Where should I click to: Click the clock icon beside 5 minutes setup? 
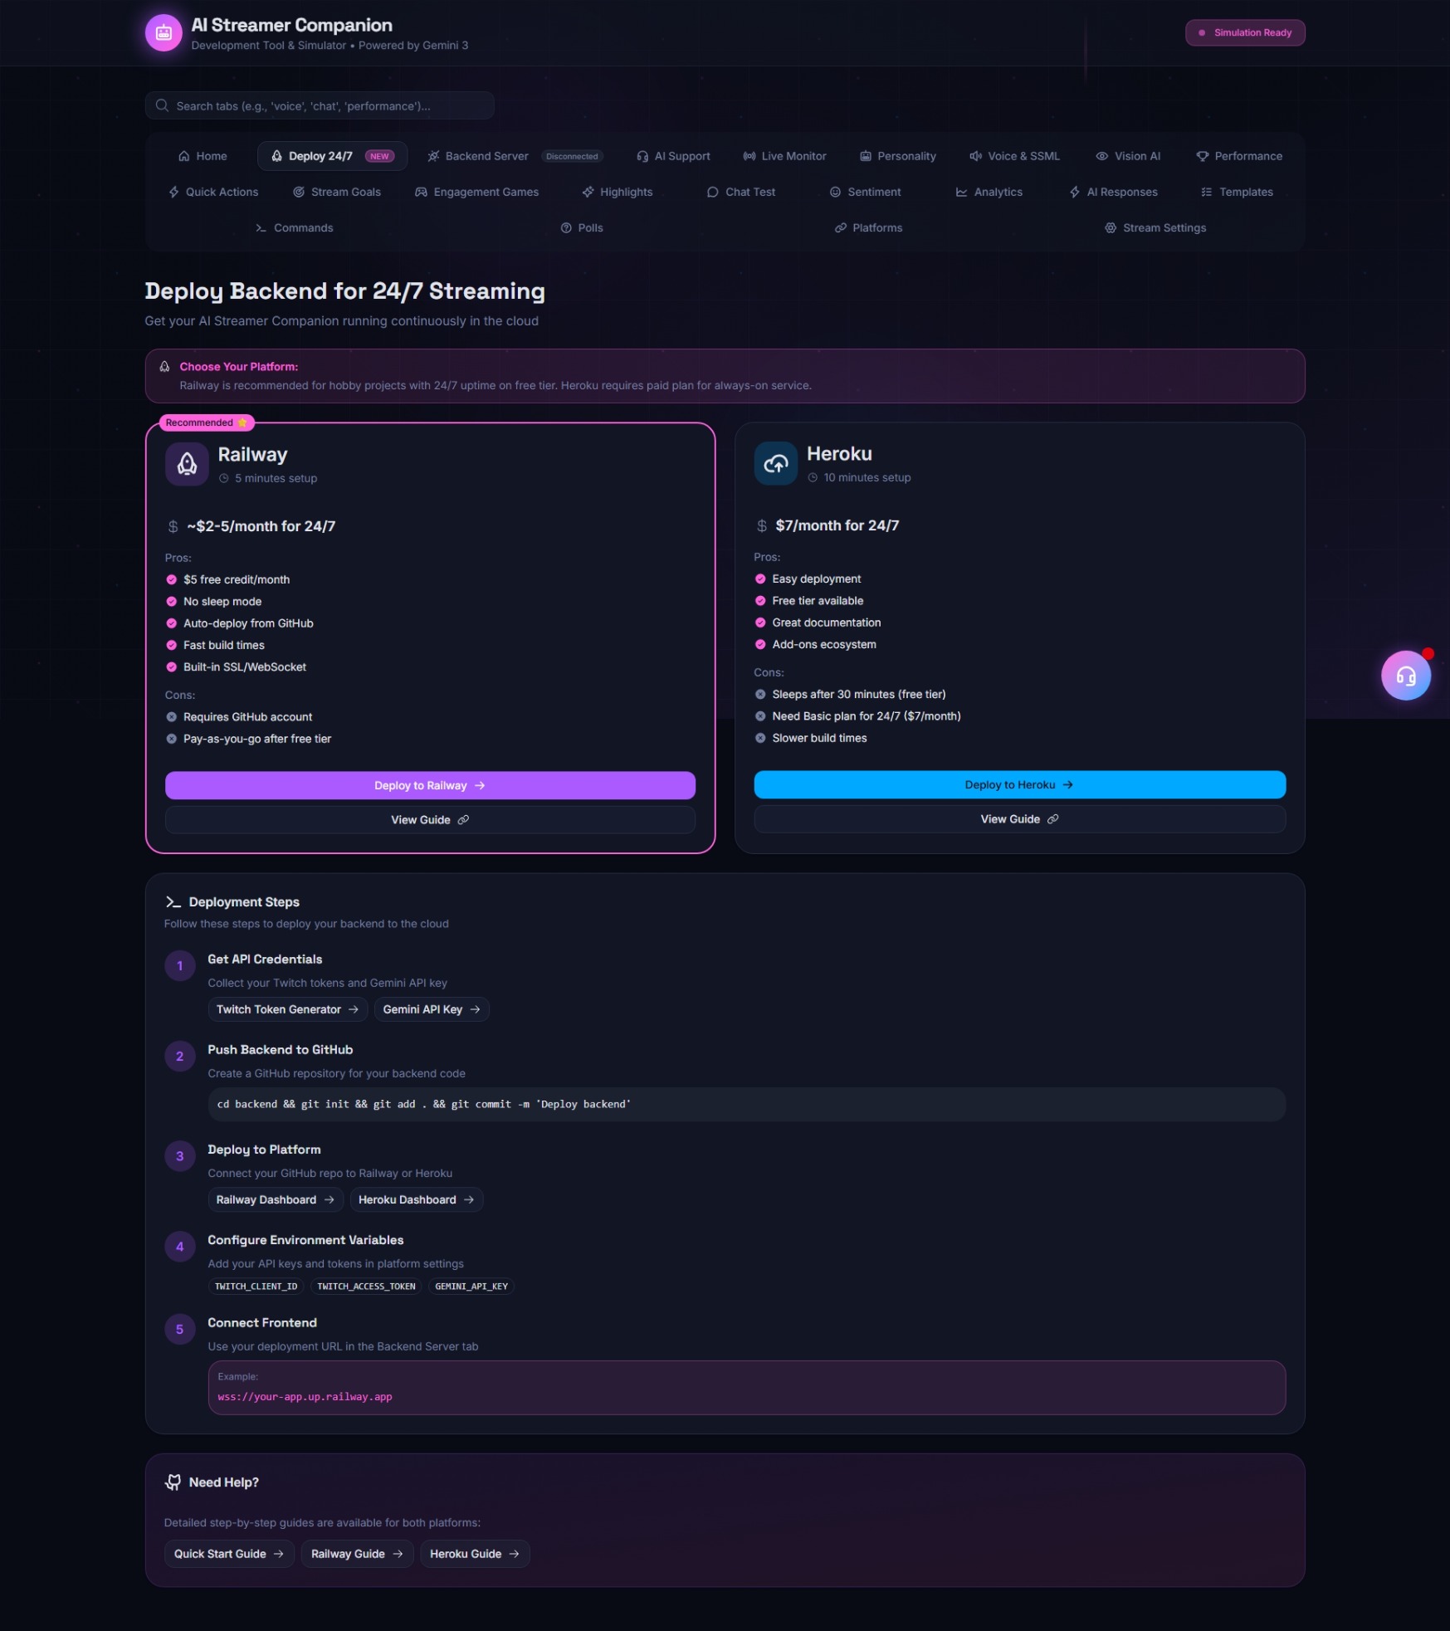pyautogui.click(x=223, y=478)
